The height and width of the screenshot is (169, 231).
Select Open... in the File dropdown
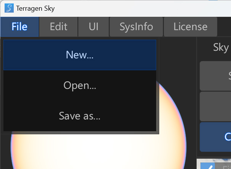pyautogui.click(x=79, y=85)
